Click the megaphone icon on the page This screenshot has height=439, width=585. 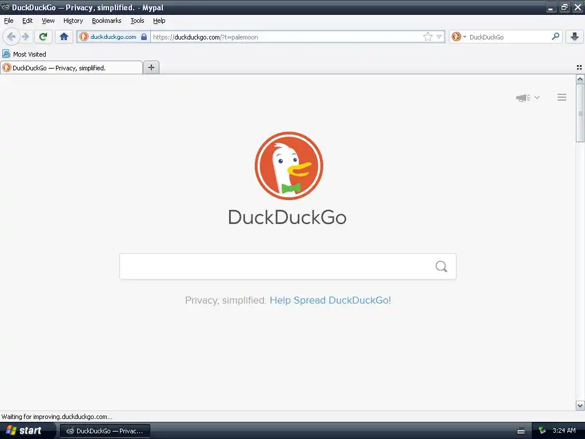coord(523,97)
